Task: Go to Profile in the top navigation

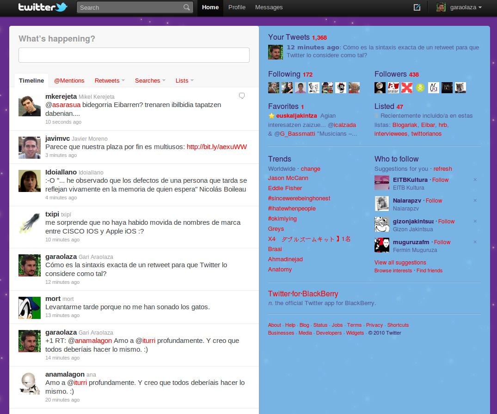Action: click(x=237, y=7)
